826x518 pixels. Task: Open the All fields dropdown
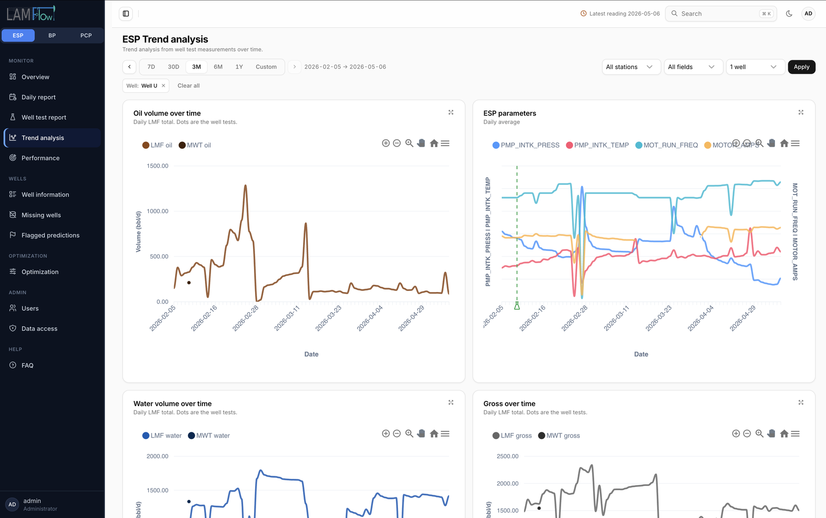693,67
